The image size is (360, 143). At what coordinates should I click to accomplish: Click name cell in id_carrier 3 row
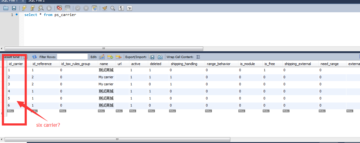point(107,84)
